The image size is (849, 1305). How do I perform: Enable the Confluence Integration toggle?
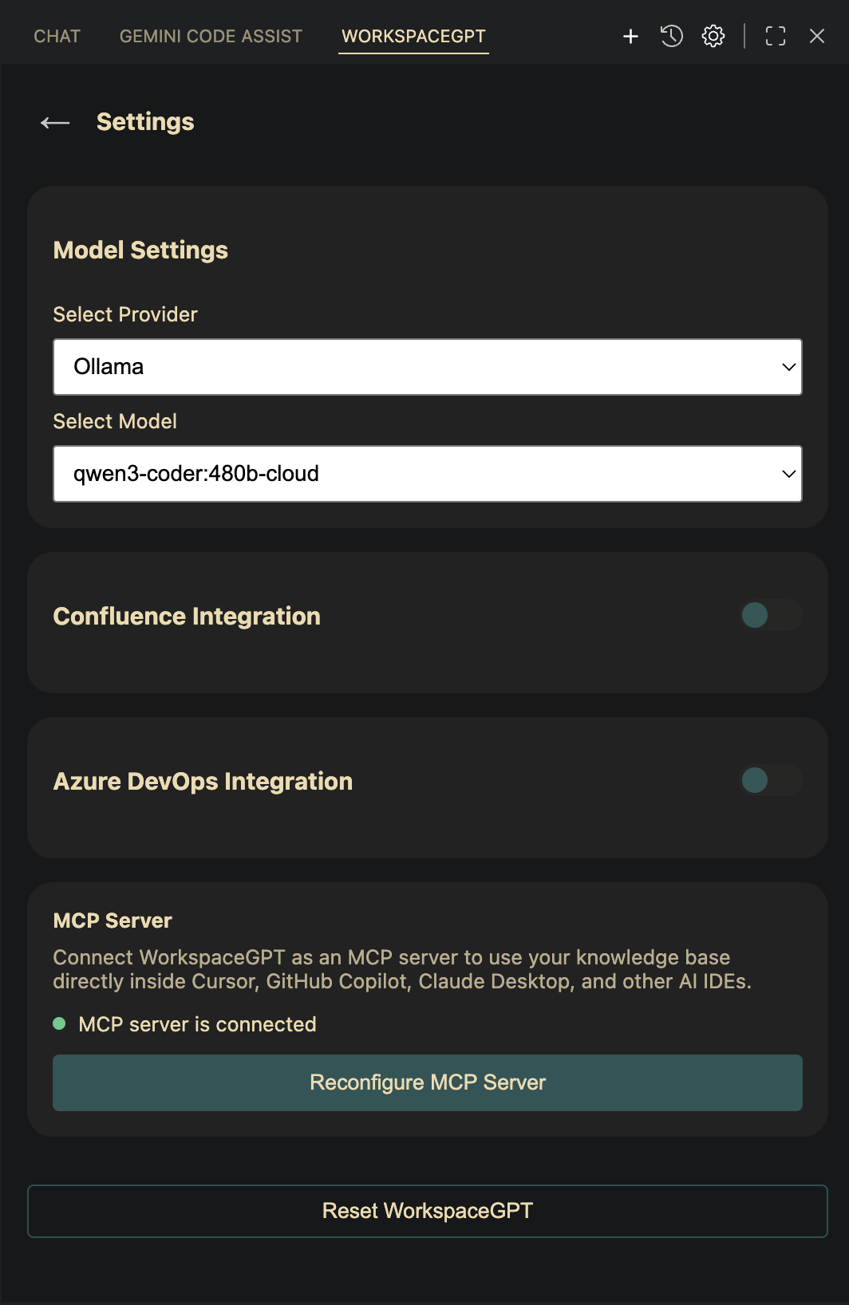771,615
